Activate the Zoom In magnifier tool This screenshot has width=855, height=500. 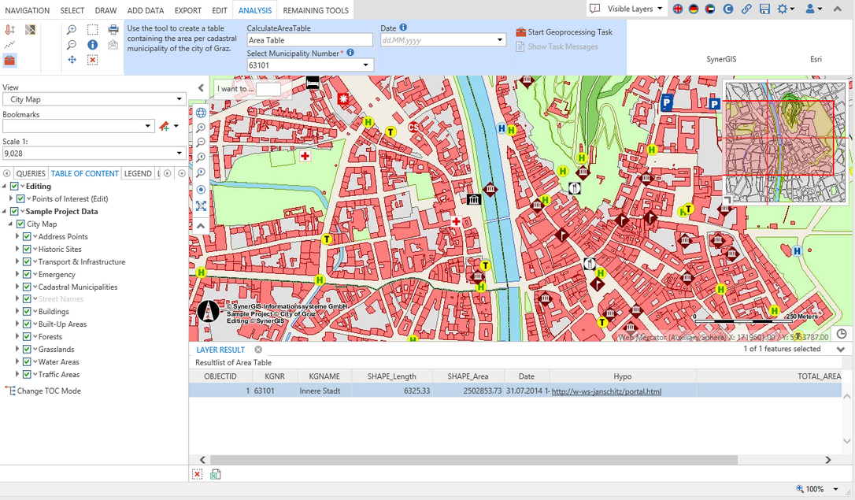(71, 29)
